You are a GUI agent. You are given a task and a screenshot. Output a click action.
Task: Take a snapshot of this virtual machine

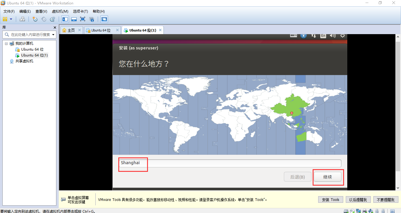(35, 19)
